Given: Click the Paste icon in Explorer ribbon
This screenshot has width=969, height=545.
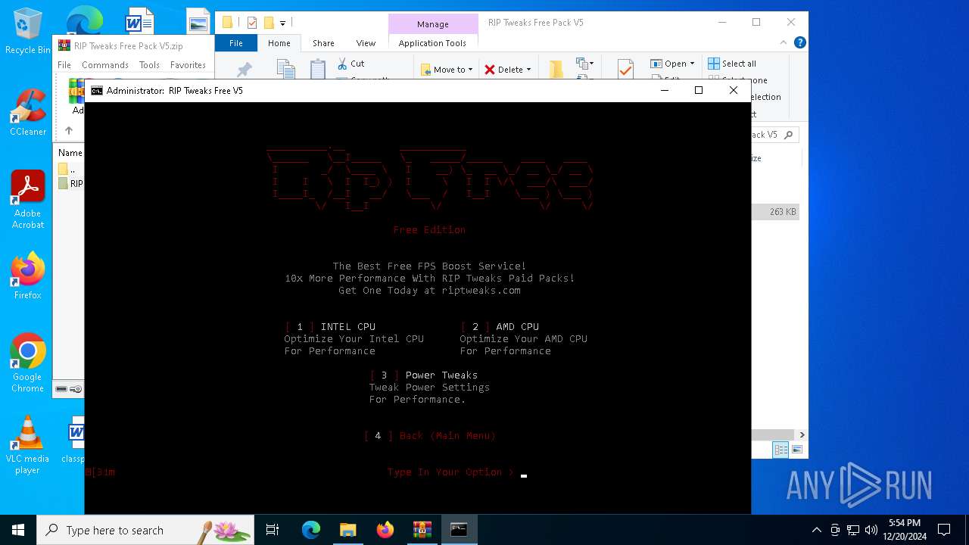Looking at the screenshot, I should point(318,69).
